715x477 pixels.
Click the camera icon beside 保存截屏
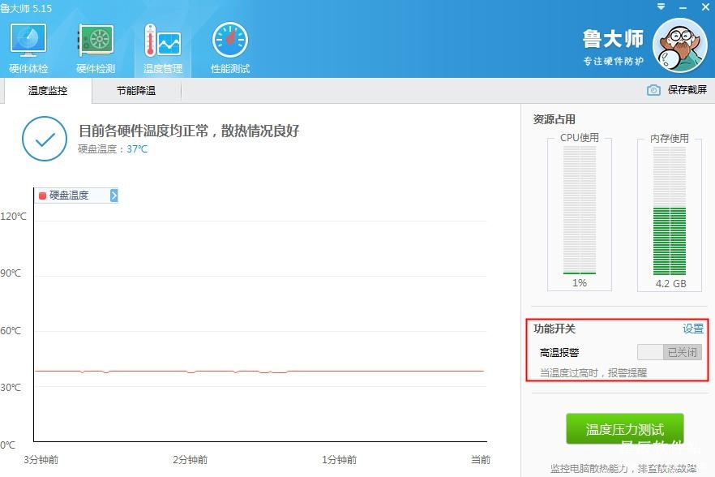coord(653,90)
